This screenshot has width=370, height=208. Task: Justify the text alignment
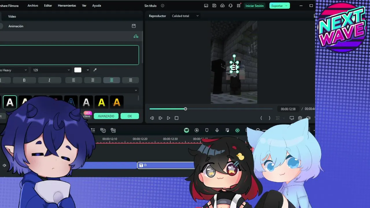point(131,80)
